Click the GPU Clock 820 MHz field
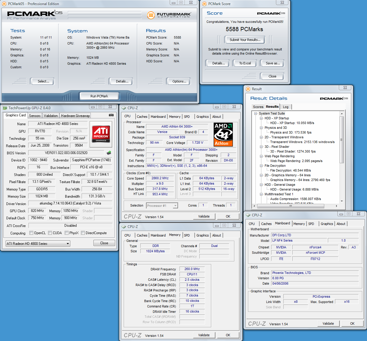The height and width of the screenshot is (341, 367). pos(37,211)
